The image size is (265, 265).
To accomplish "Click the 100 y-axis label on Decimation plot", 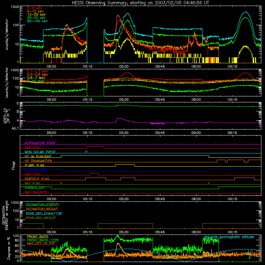I will tap(16, 211).
